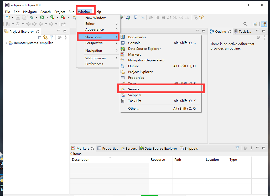Click the Drop to Frame icon

[x=195, y=17]
